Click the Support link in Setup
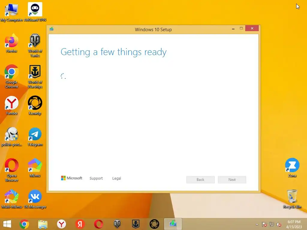The width and height of the screenshot is (307, 230). click(96, 178)
